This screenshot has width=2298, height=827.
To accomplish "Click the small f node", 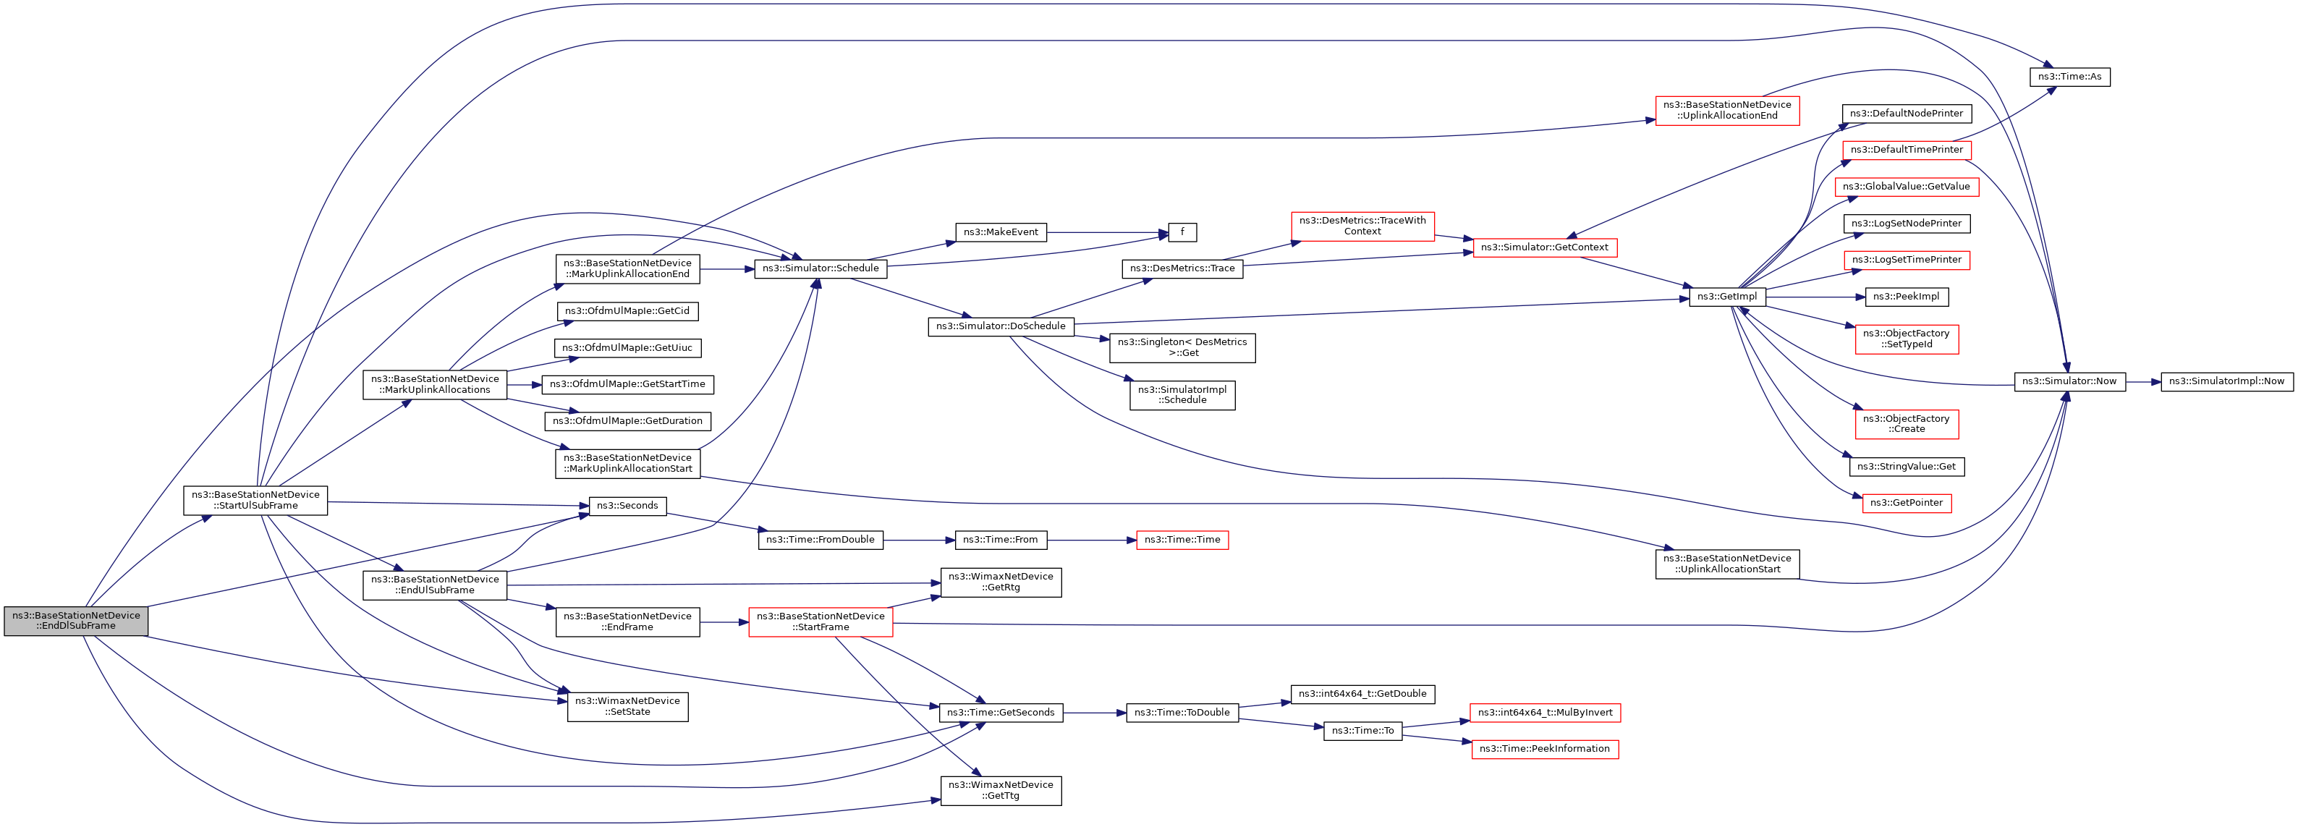I will pos(1183,233).
